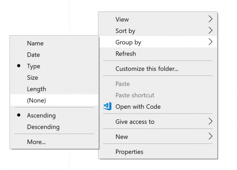Group by Length
This screenshot has width=237, height=170.
click(x=36, y=89)
